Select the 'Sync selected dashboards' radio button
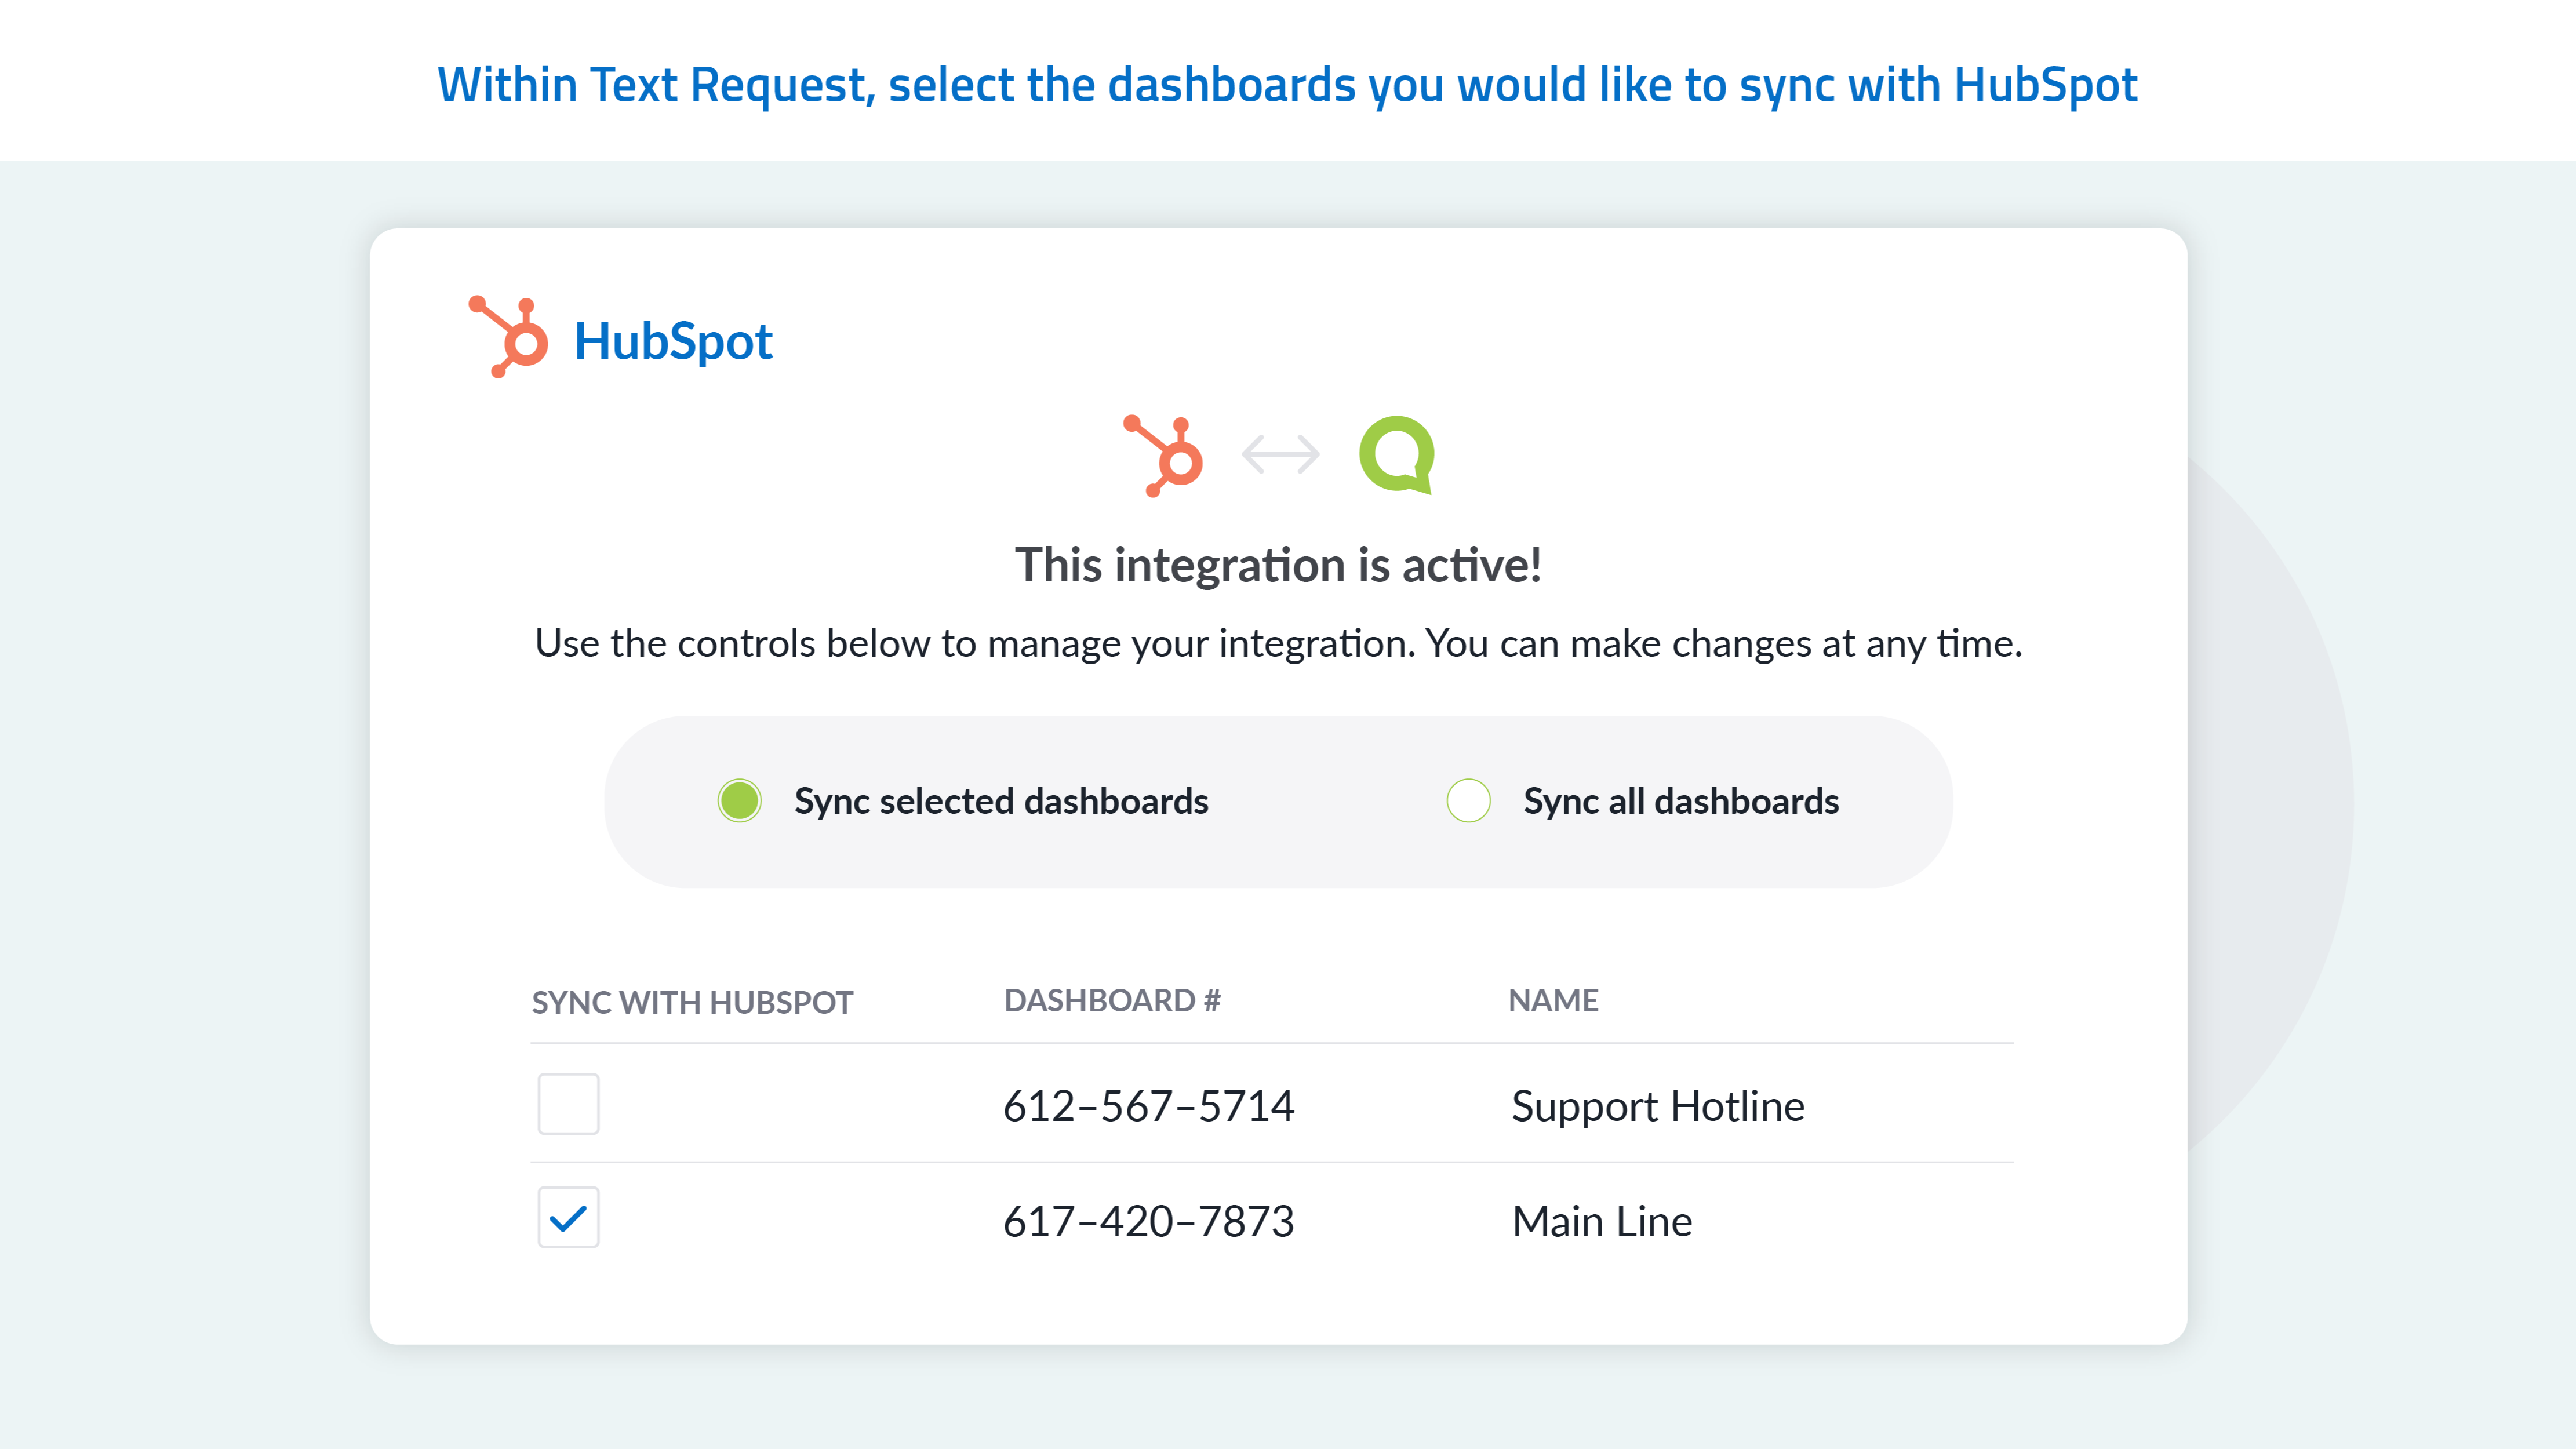The height and width of the screenshot is (1449, 2576). point(740,801)
